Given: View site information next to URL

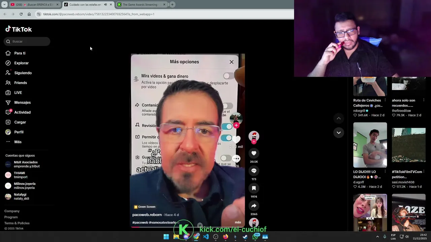Looking at the screenshot, I should coord(39,14).
